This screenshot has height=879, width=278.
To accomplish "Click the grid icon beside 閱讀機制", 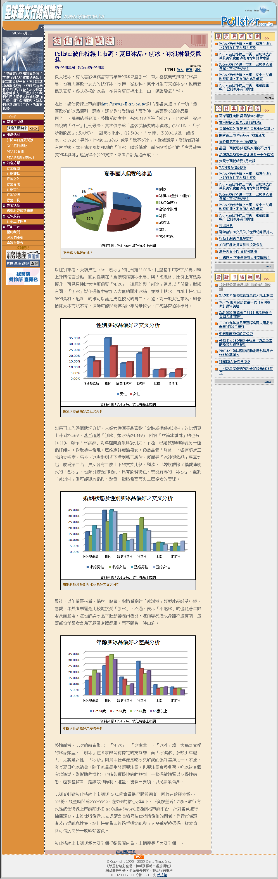I will [x=4, y=135].
